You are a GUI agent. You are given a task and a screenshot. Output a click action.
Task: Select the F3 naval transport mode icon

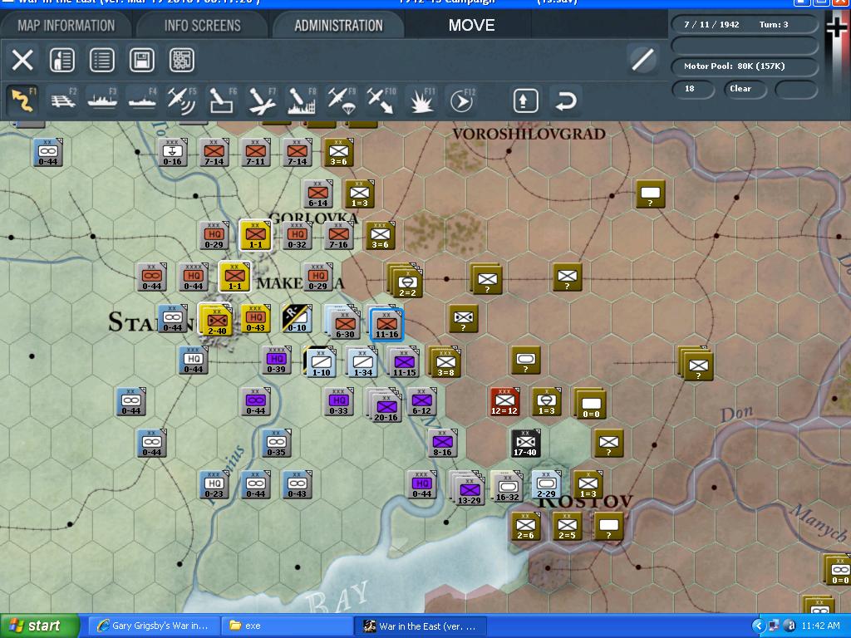coord(102,101)
